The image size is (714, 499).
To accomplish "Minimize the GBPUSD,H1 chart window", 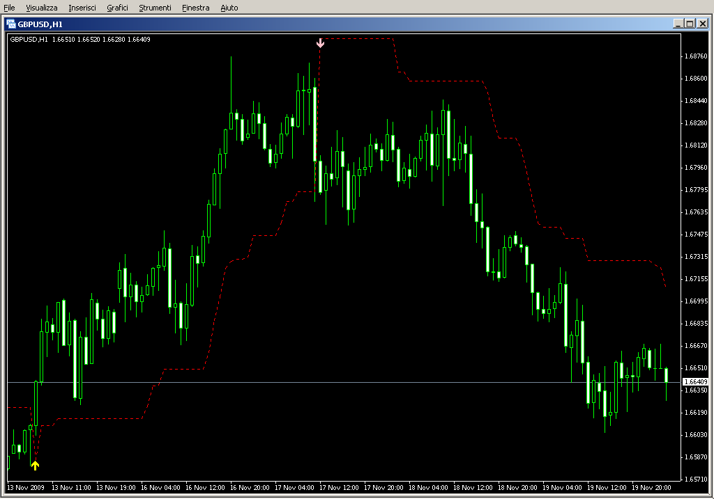I will tap(678, 24).
